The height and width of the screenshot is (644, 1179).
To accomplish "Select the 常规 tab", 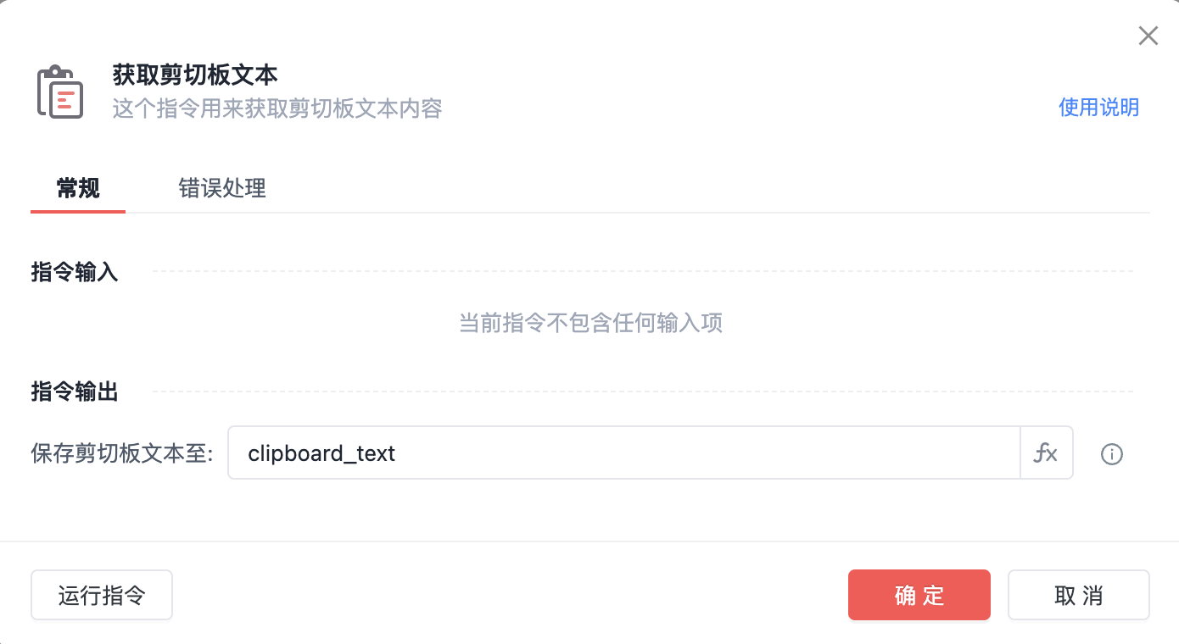I will coord(77,188).
